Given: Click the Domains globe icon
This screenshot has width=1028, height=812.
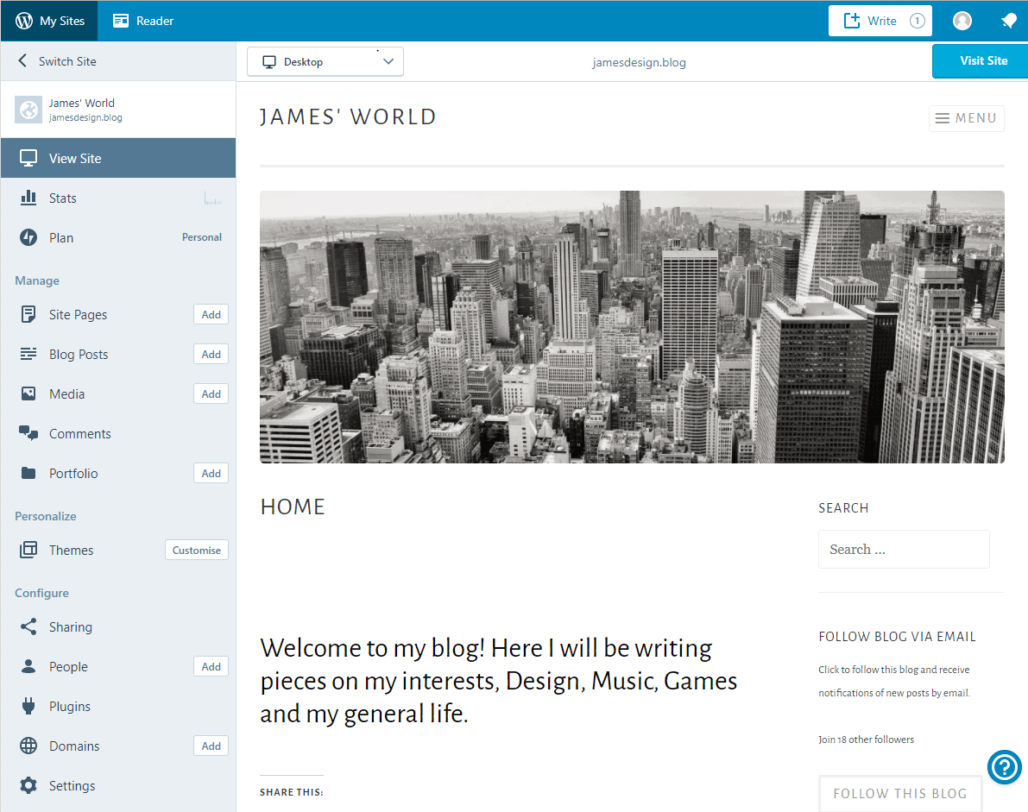Looking at the screenshot, I should [28, 746].
